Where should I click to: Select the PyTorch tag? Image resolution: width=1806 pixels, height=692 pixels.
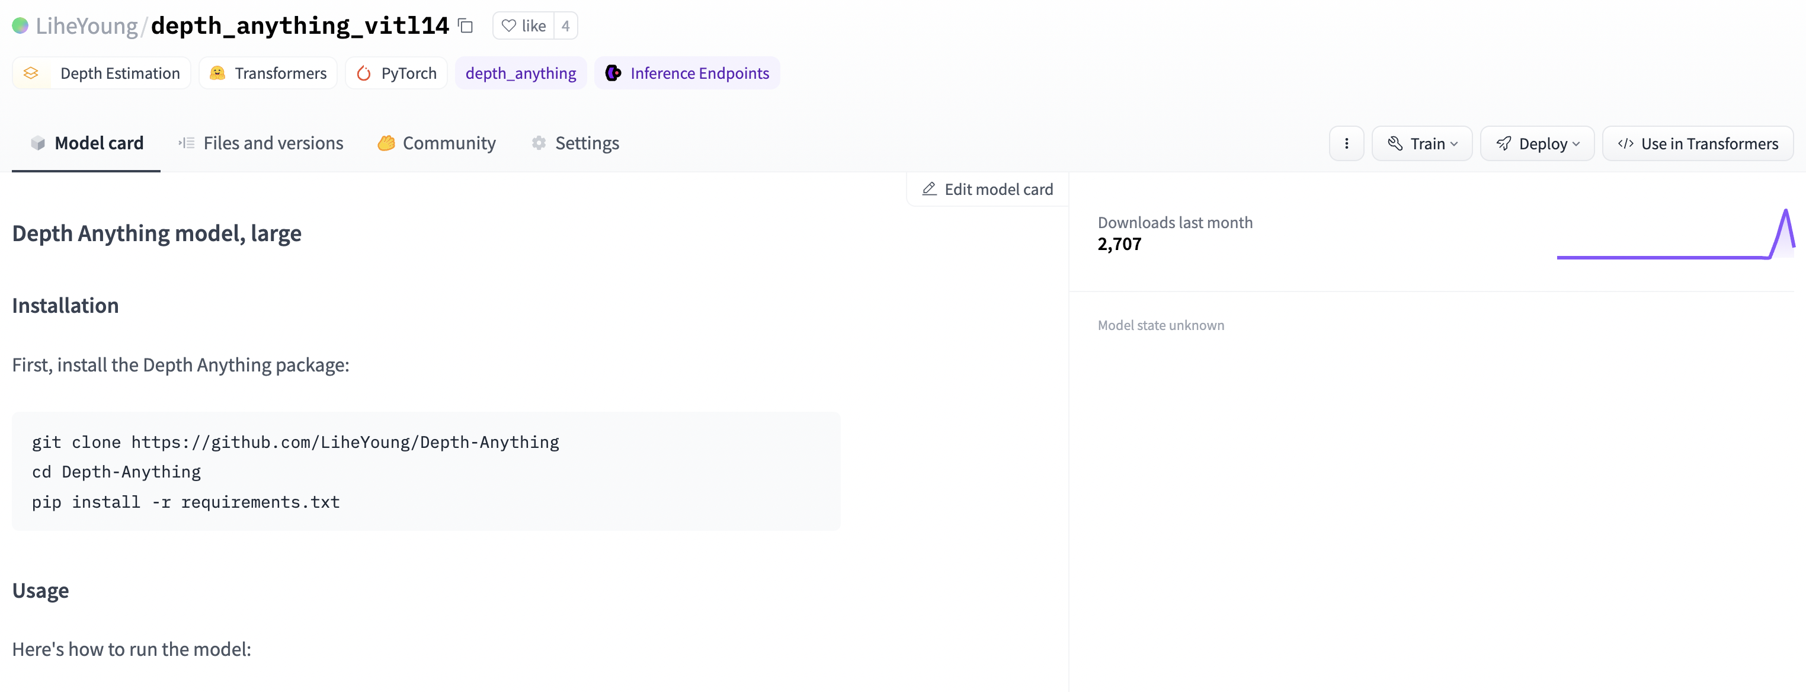(x=396, y=73)
